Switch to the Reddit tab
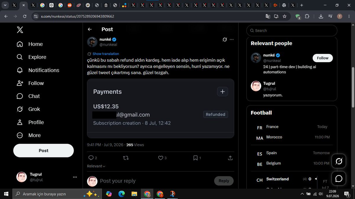 70,5
